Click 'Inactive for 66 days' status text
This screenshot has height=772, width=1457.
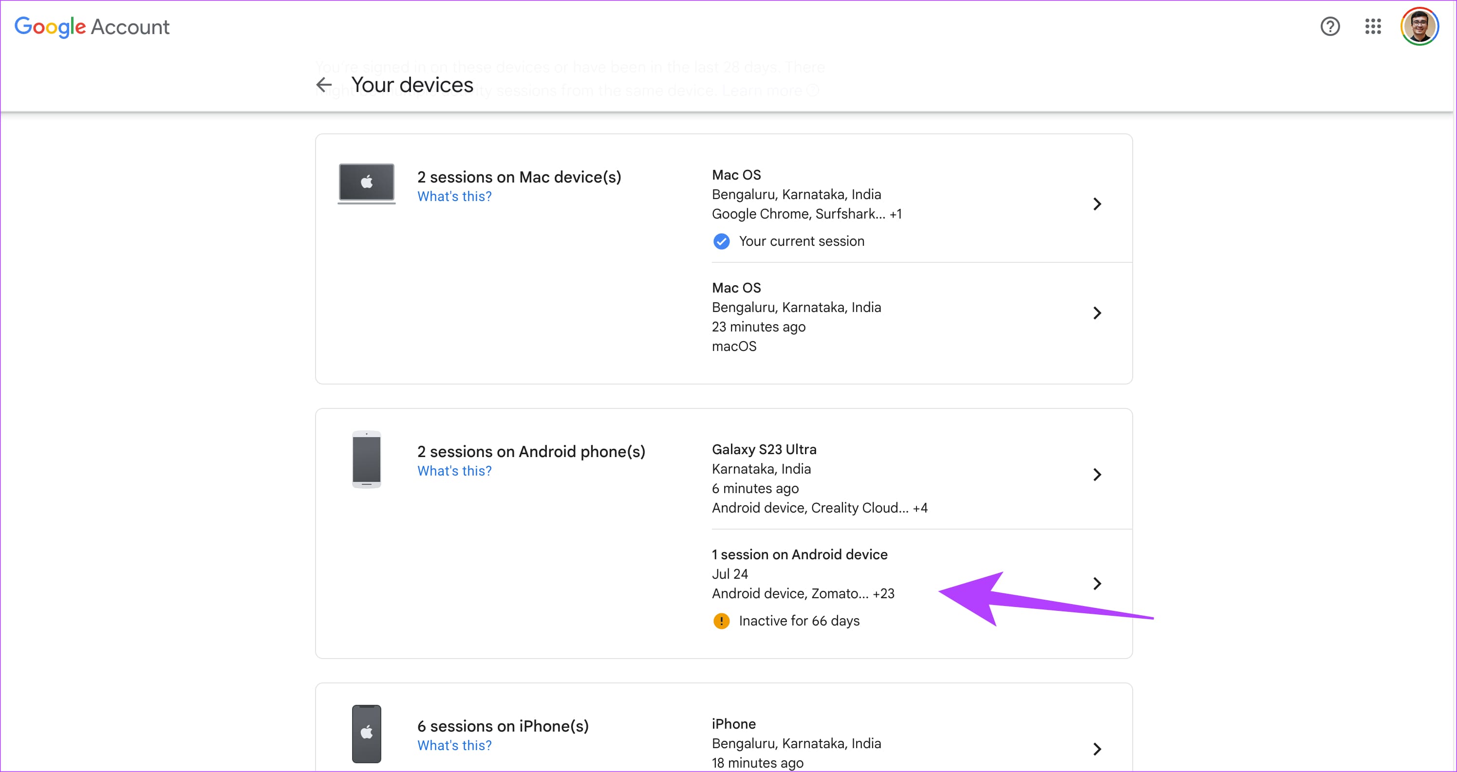click(x=799, y=621)
